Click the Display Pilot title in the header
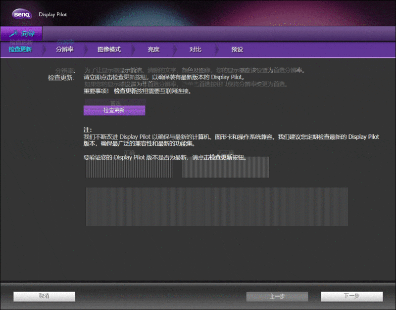Viewport: 396px width, 310px height. coord(52,14)
